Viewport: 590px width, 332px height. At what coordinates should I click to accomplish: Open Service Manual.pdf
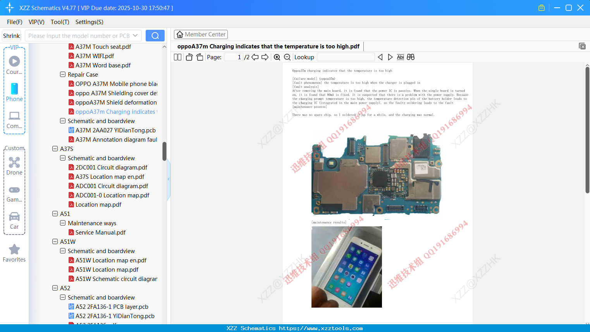[97, 233]
